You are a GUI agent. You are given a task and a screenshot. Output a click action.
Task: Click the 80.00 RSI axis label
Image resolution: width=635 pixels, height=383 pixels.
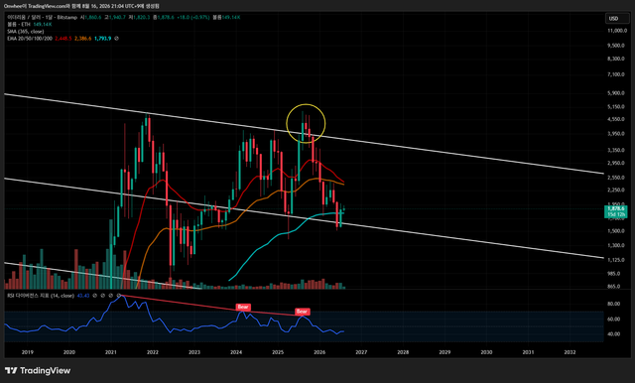pos(613,304)
